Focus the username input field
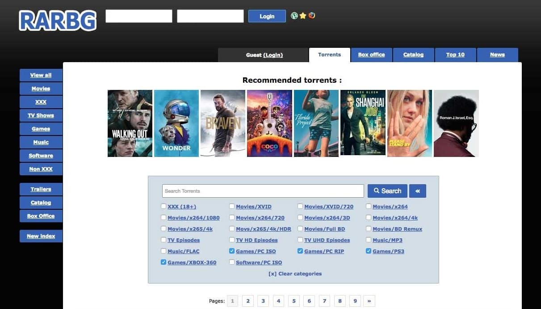541x309 pixels. click(x=139, y=16)
